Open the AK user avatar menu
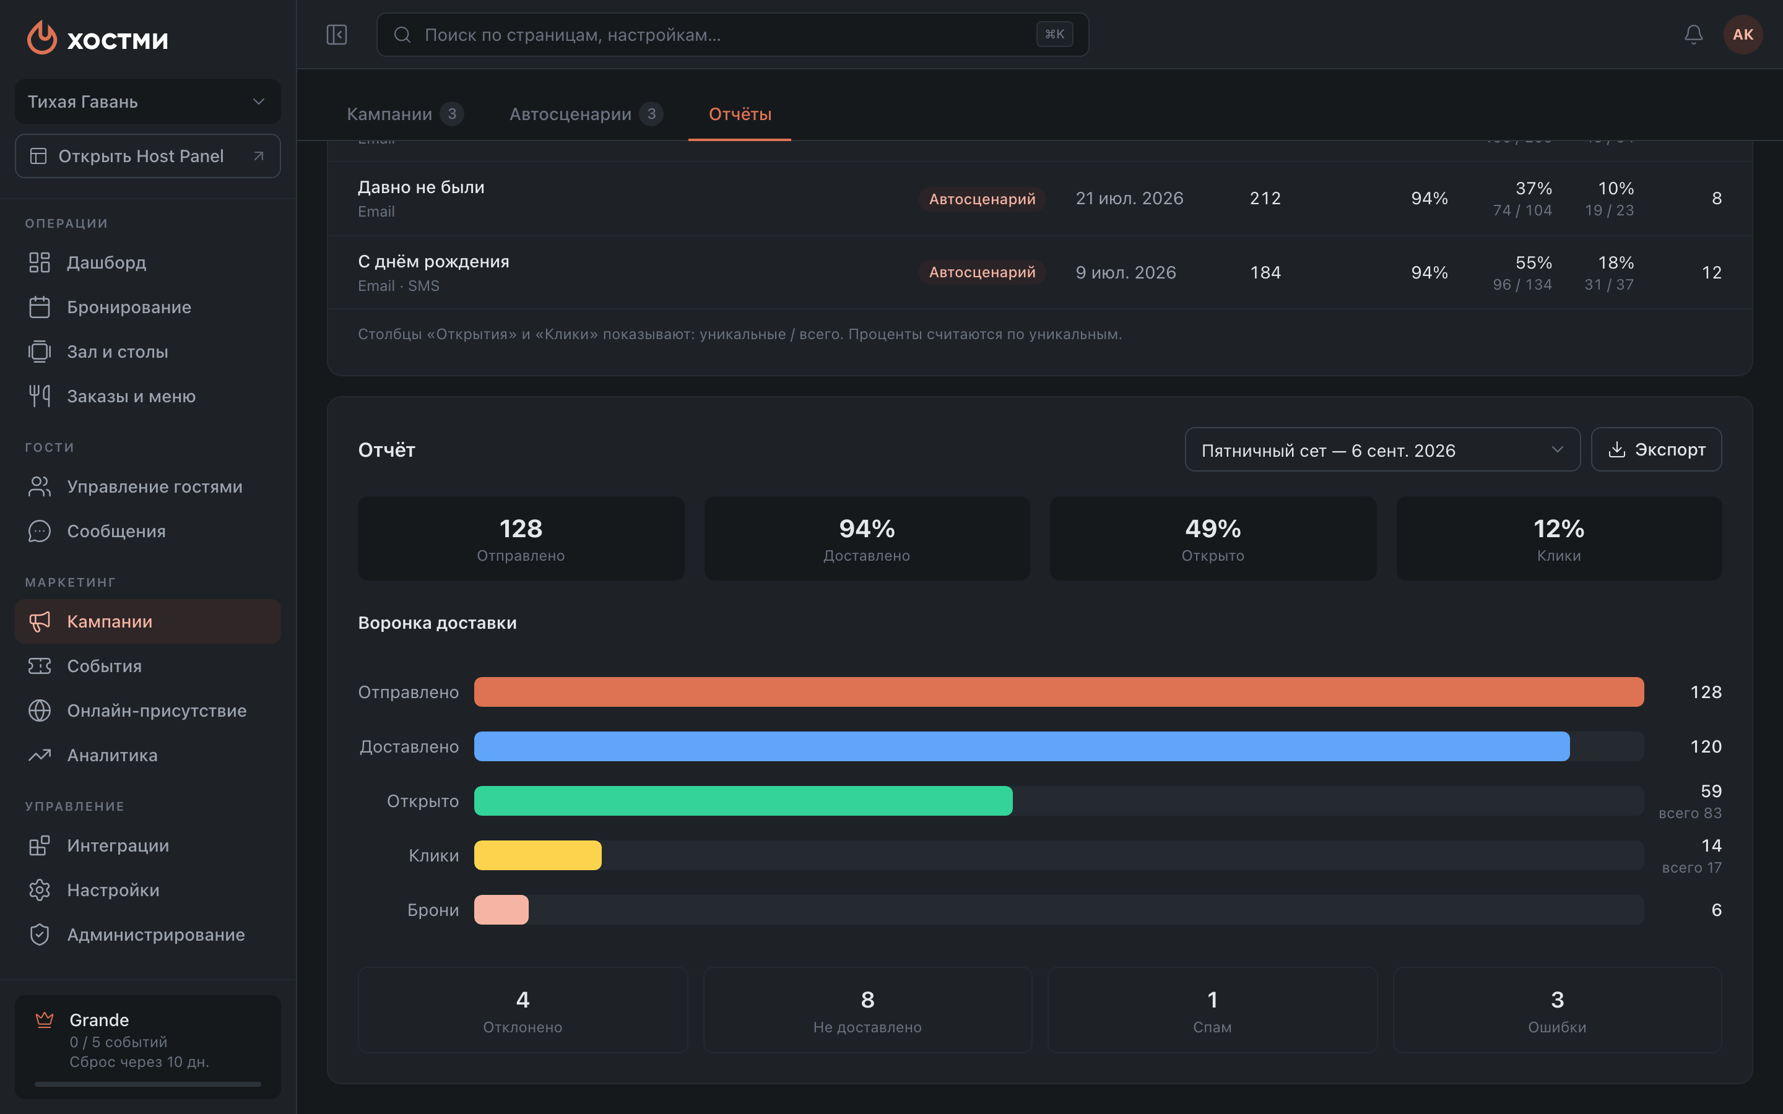 pyautogui.click(x=1743, y=35)
